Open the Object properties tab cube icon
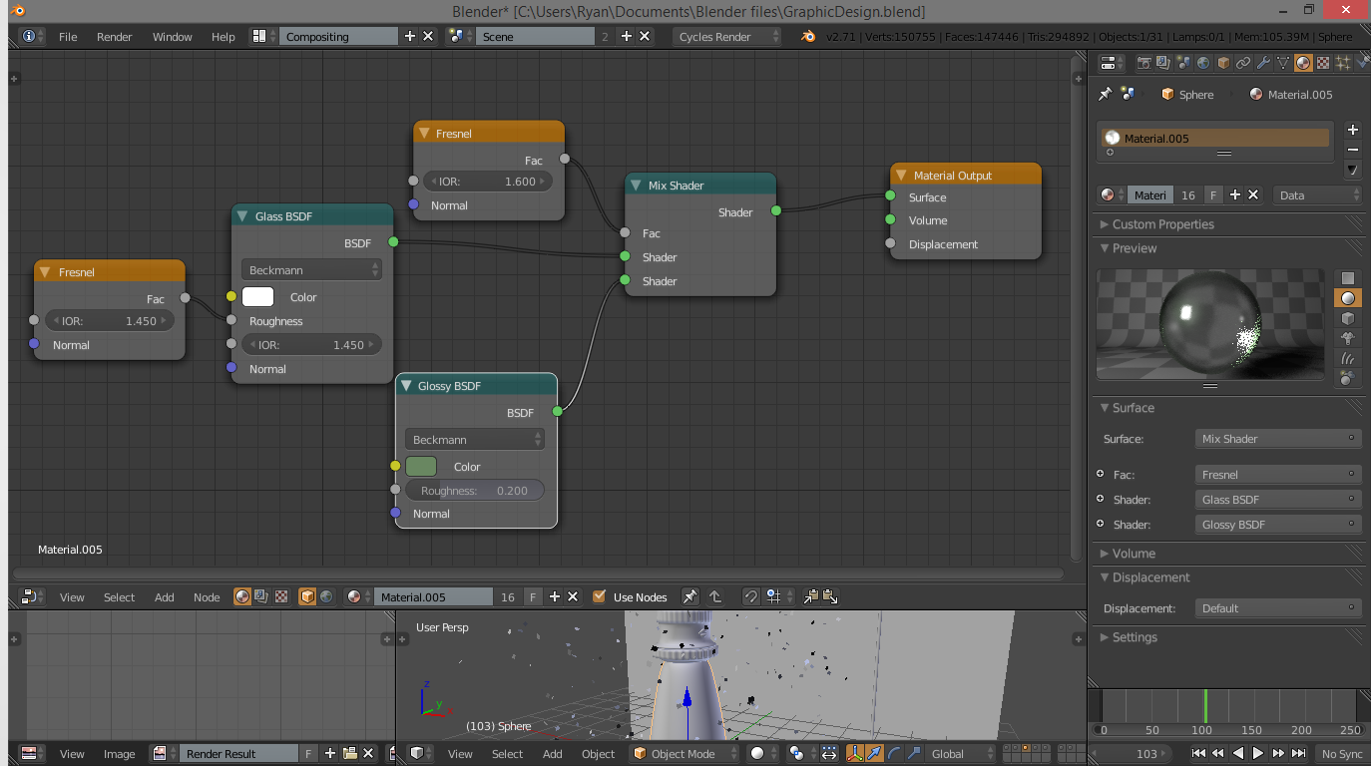This screenshot has width=1371, height=766. [x=1223, y=63]
